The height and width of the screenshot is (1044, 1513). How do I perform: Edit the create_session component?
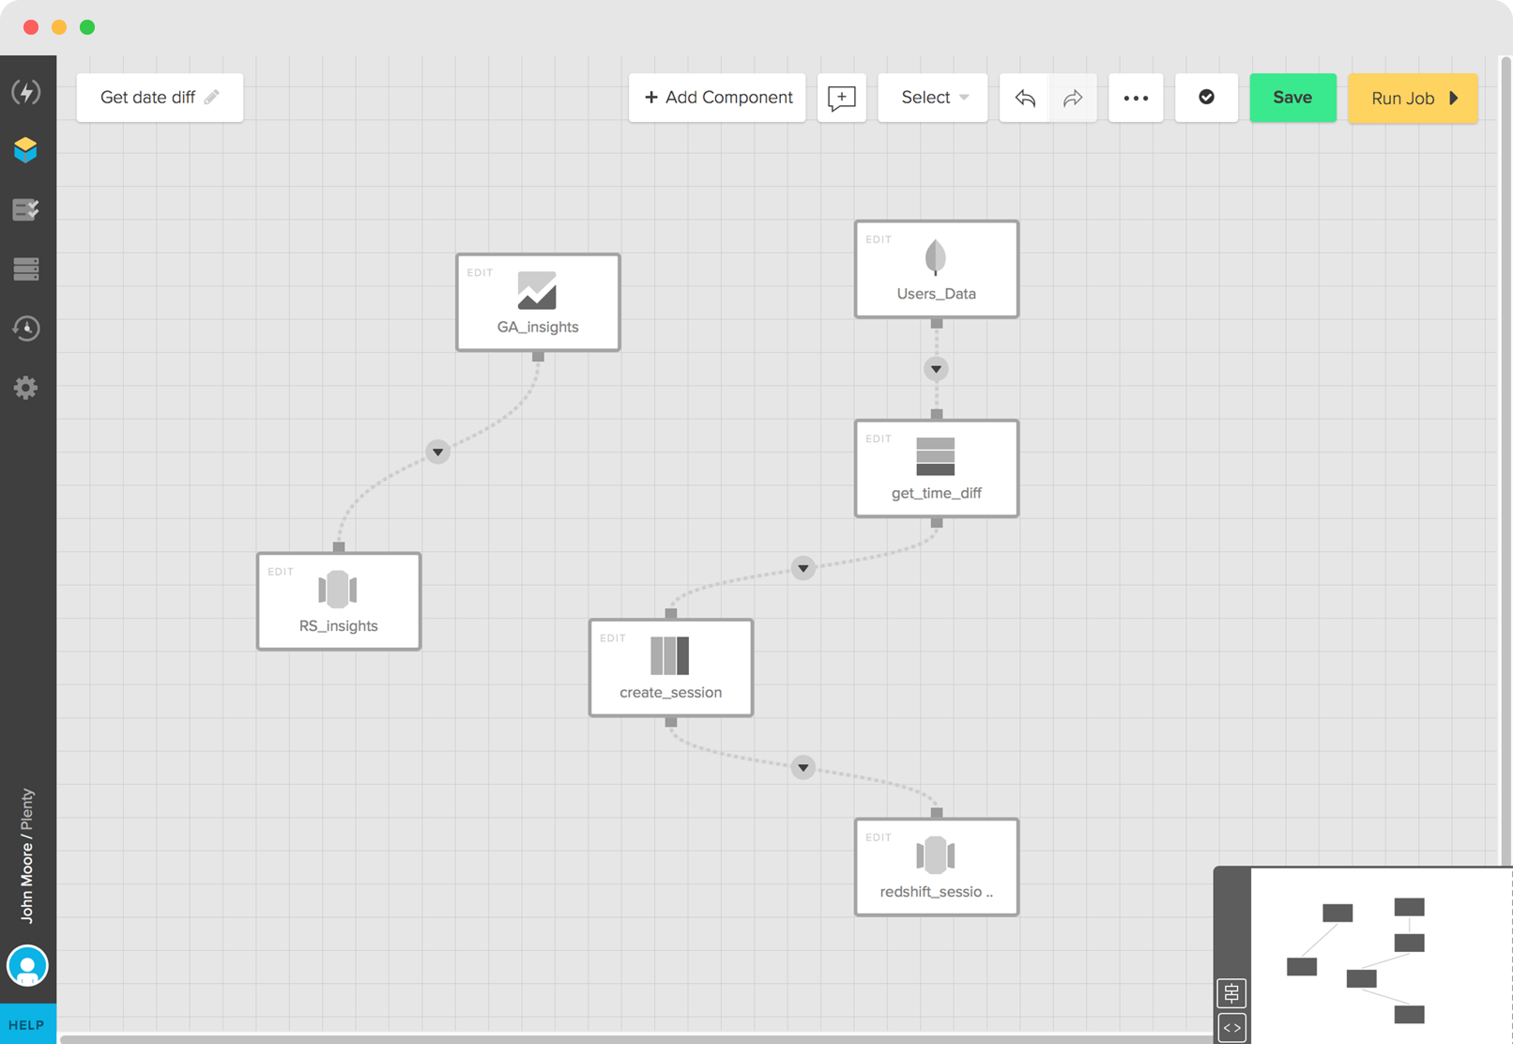click(612, 638)
